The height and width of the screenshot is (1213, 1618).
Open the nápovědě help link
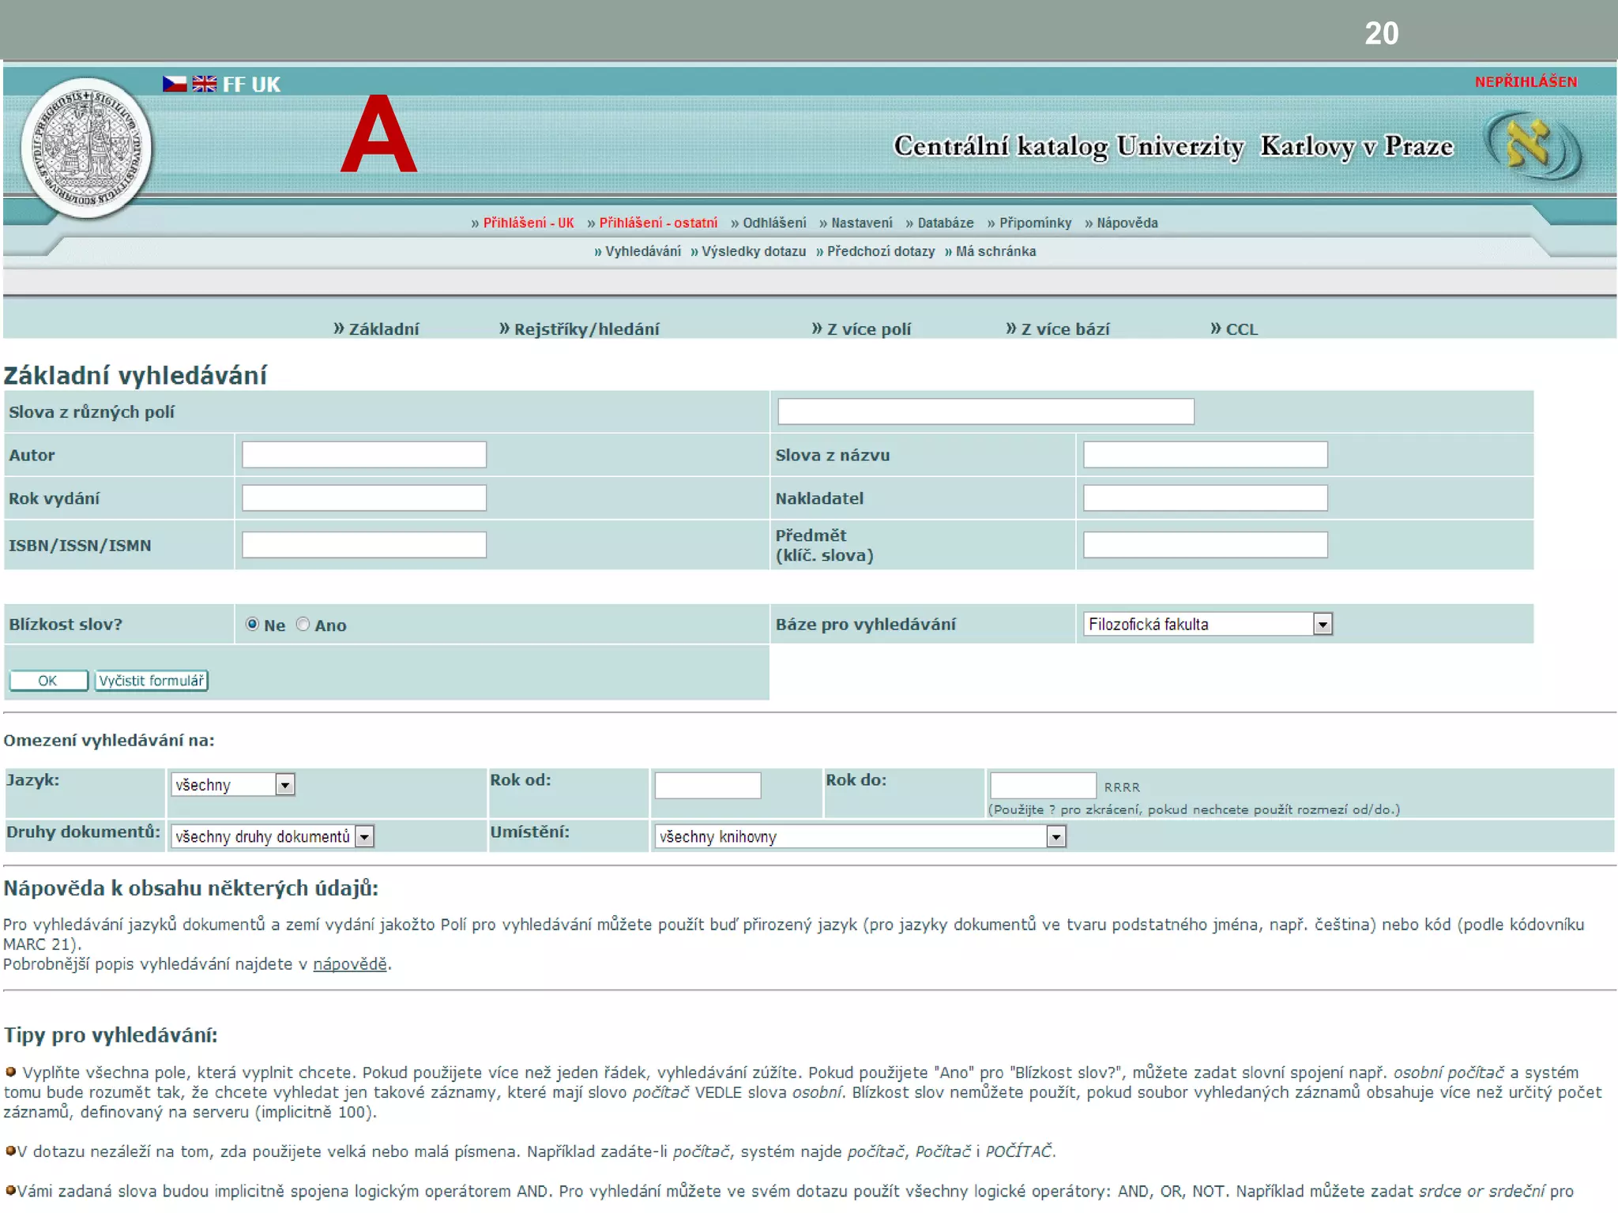click(x=350, y=963)
